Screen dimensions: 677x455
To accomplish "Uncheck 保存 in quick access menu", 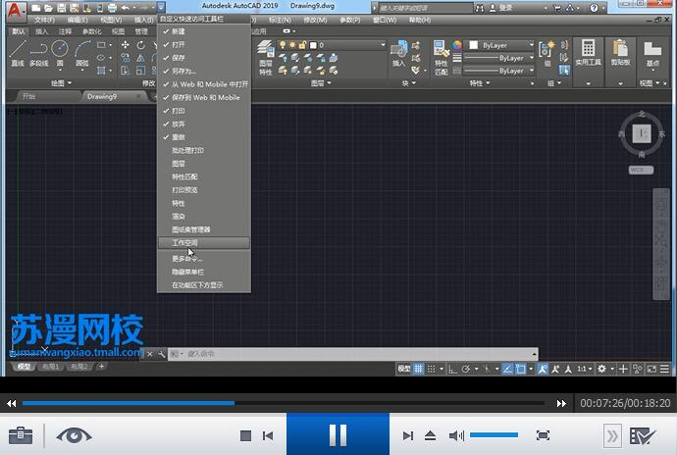I will coord(204,58).
